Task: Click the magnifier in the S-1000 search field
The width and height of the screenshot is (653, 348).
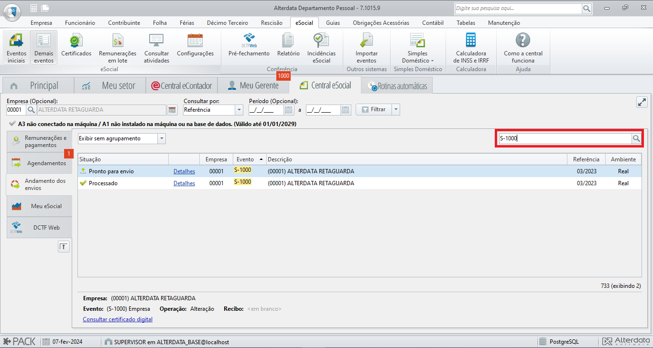Action: click(636, 138)
